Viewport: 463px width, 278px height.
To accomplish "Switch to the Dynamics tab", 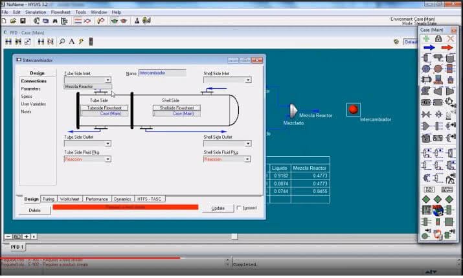I will tap(122, 199).
